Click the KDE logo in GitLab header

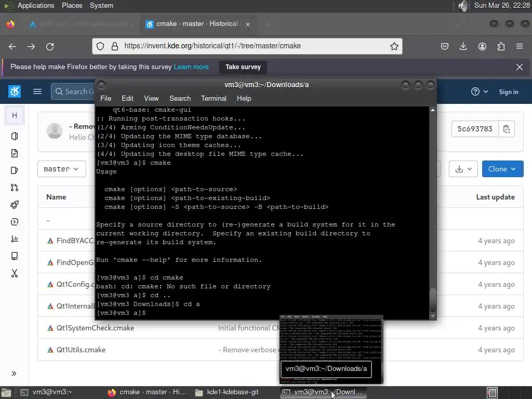pyautogui.click(x=14, y=91)
